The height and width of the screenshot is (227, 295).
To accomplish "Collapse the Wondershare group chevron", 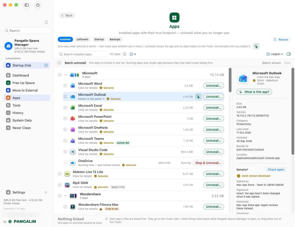I will point(65,196).
